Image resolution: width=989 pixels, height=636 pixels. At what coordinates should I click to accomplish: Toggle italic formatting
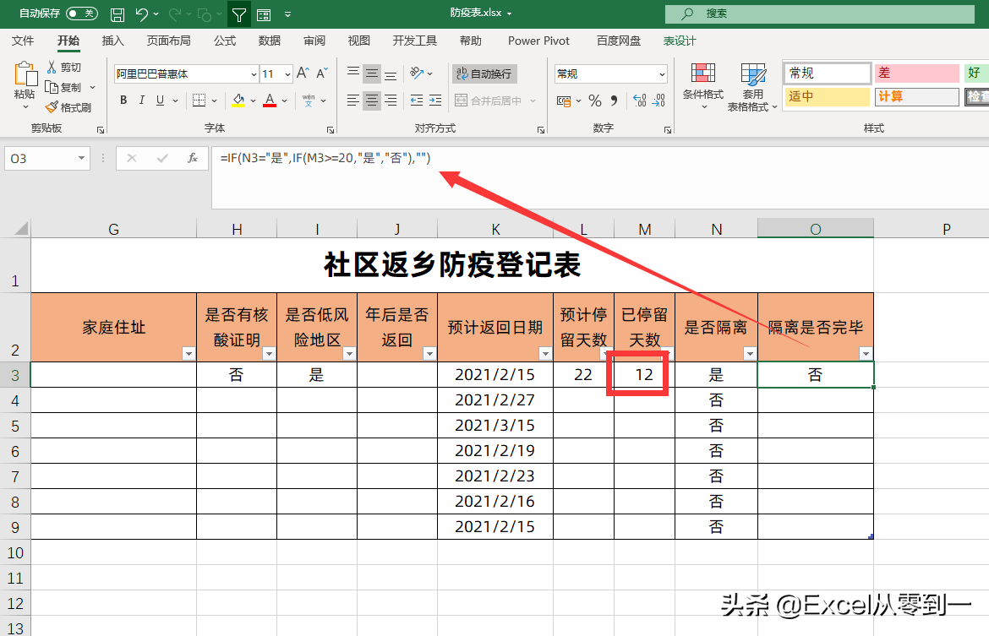142,101
